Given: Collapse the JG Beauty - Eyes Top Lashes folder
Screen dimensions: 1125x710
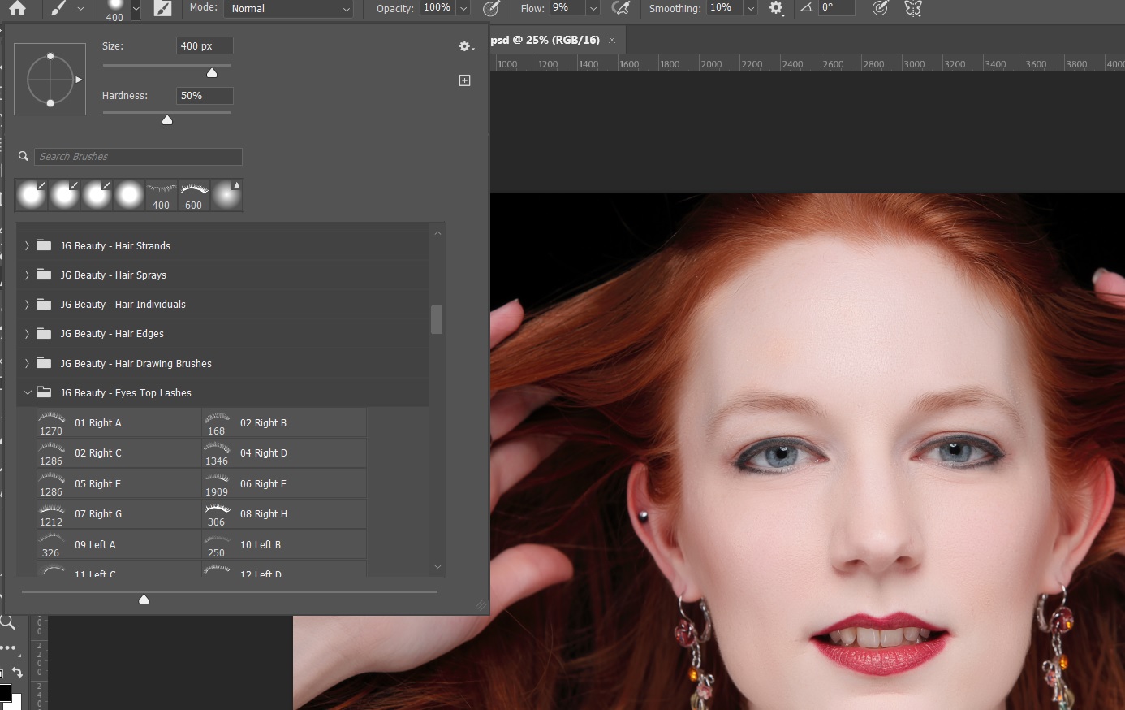Looking at the screenshot, I should (27, 392).
